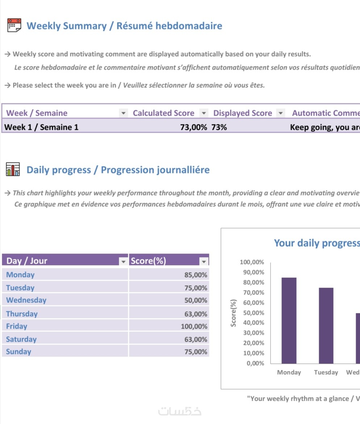Open the Score(%) column filter dropdown

[204, 261]
